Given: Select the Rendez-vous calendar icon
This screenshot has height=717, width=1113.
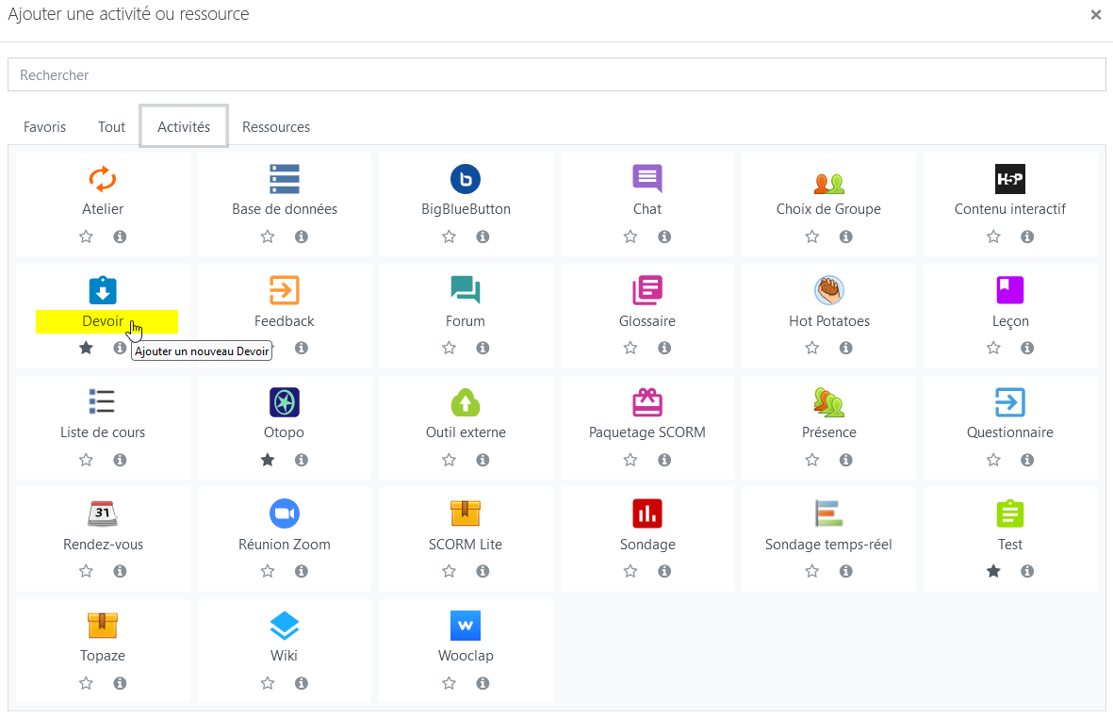Looking at the screenshot, I should tap(103, 513).
